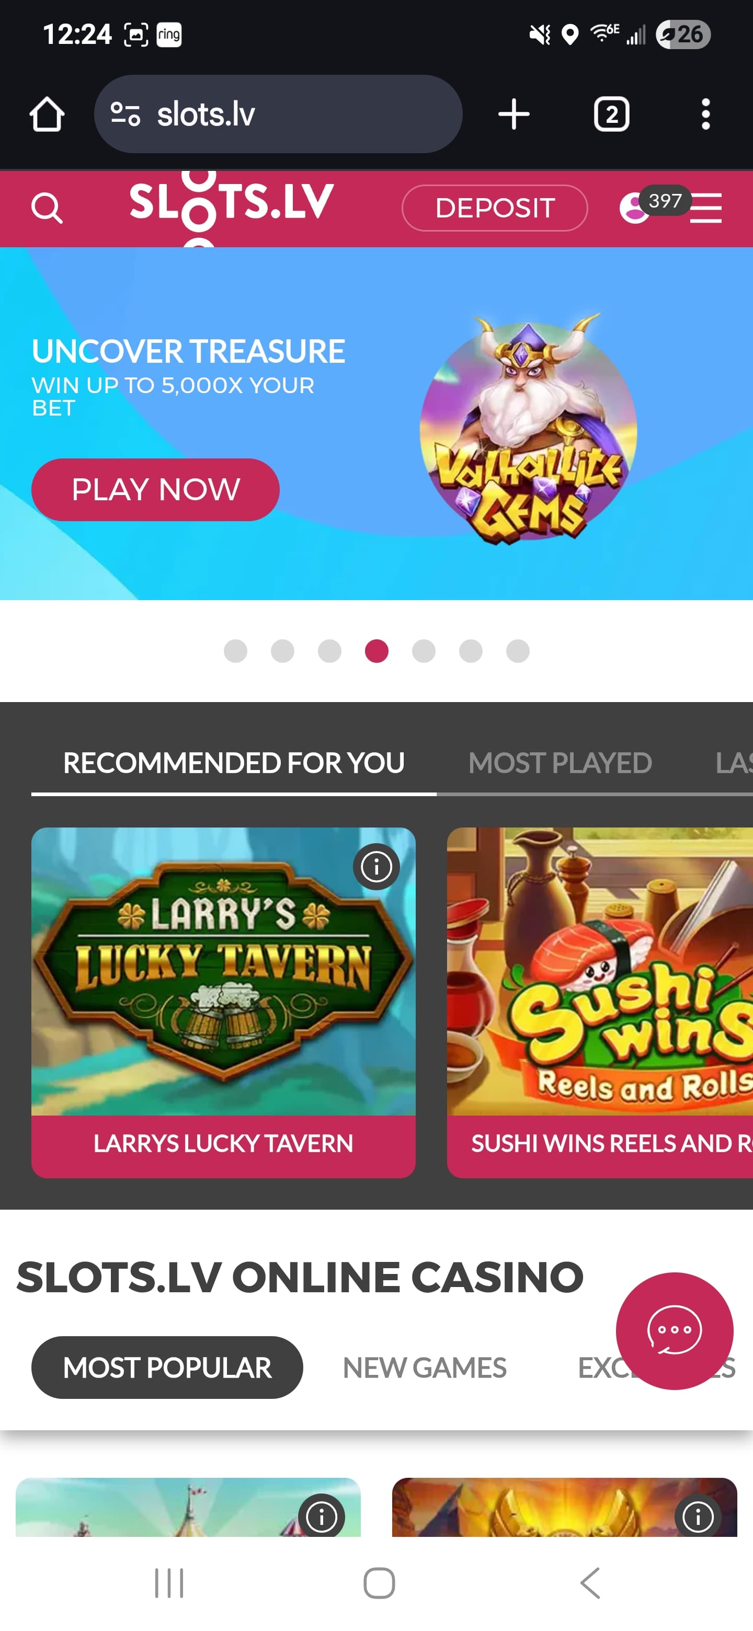Viewport: 753px width, 1631px height.
Task: Select the Most Popular filter pill
Action: [x=167, y=1367]
